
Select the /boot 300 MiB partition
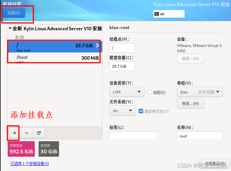tap(55, 58)
